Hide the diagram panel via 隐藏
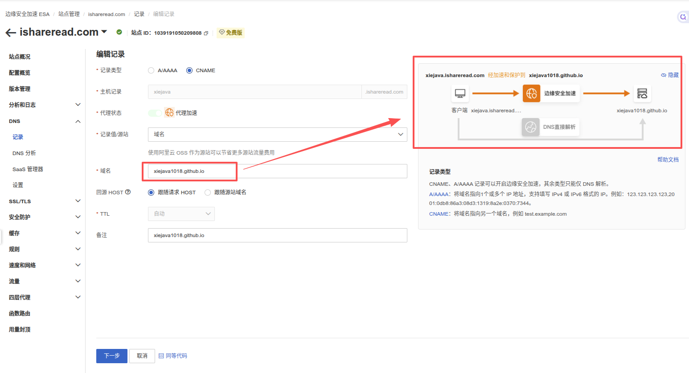Viewport: 689px width, 373px height. (x=670, y=75)
